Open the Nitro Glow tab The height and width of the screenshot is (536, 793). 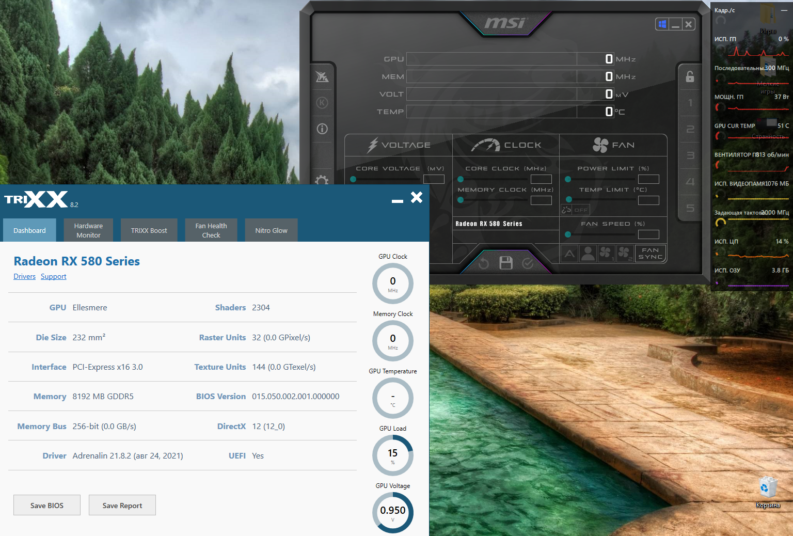point(271,230)
